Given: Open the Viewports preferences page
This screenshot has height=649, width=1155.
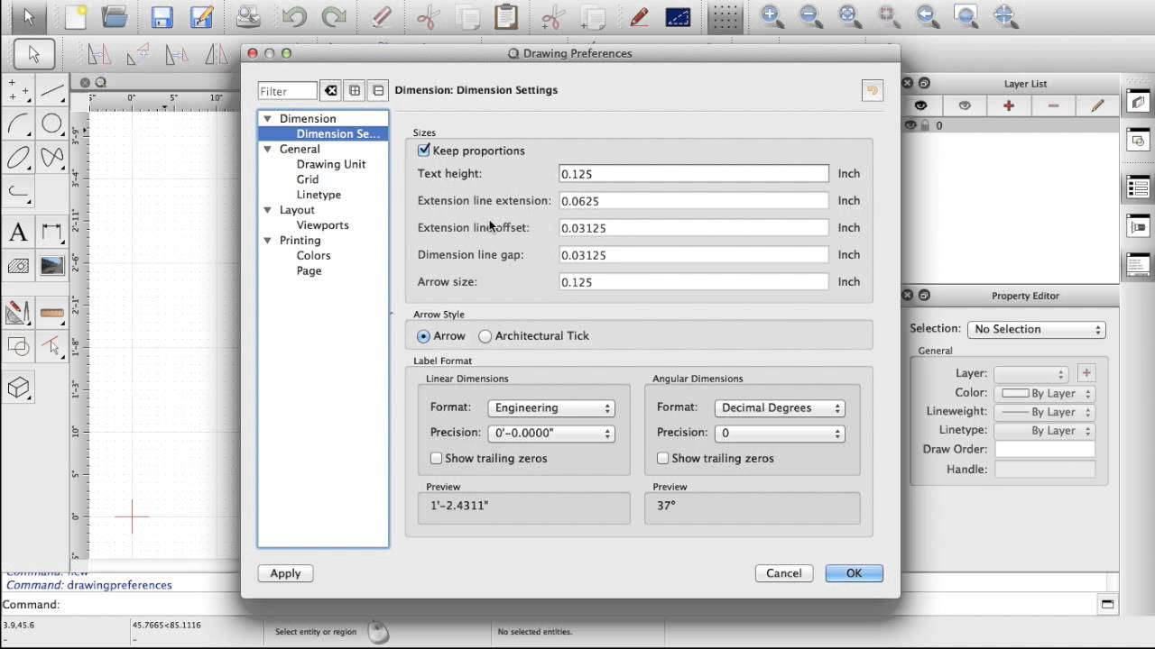Looking at the screenshot, I should [x=322, y=225].
